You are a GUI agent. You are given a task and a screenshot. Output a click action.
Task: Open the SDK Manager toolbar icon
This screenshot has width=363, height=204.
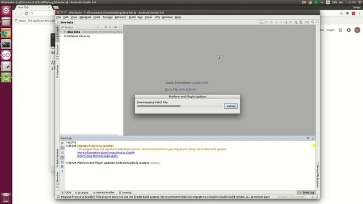301,22
